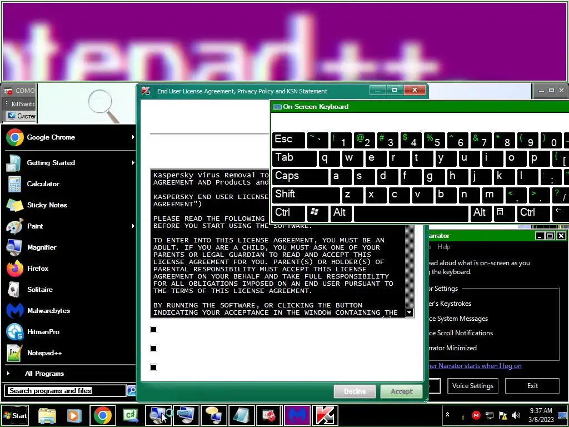Select KillSwitch tab in COMODO window
Screen dimensions: 569x427
pos(22,104)
